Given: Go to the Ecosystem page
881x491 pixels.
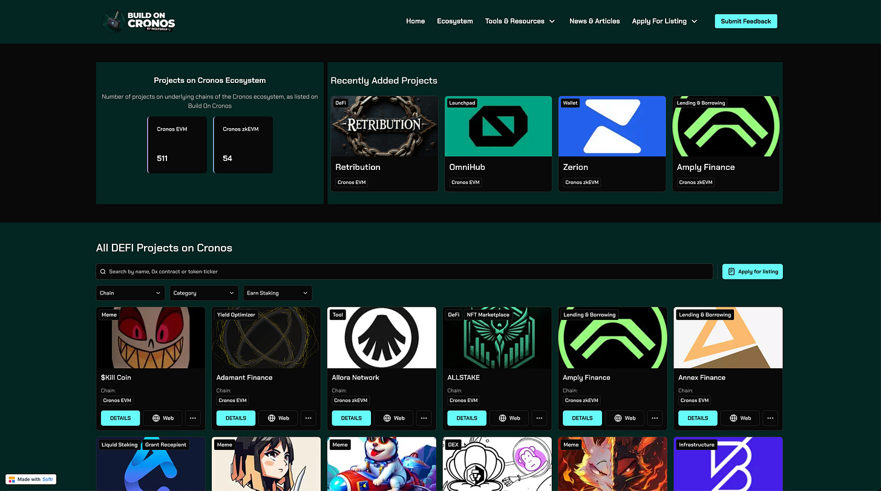Looking at the screenshot, I should click(x=455, y=21).
